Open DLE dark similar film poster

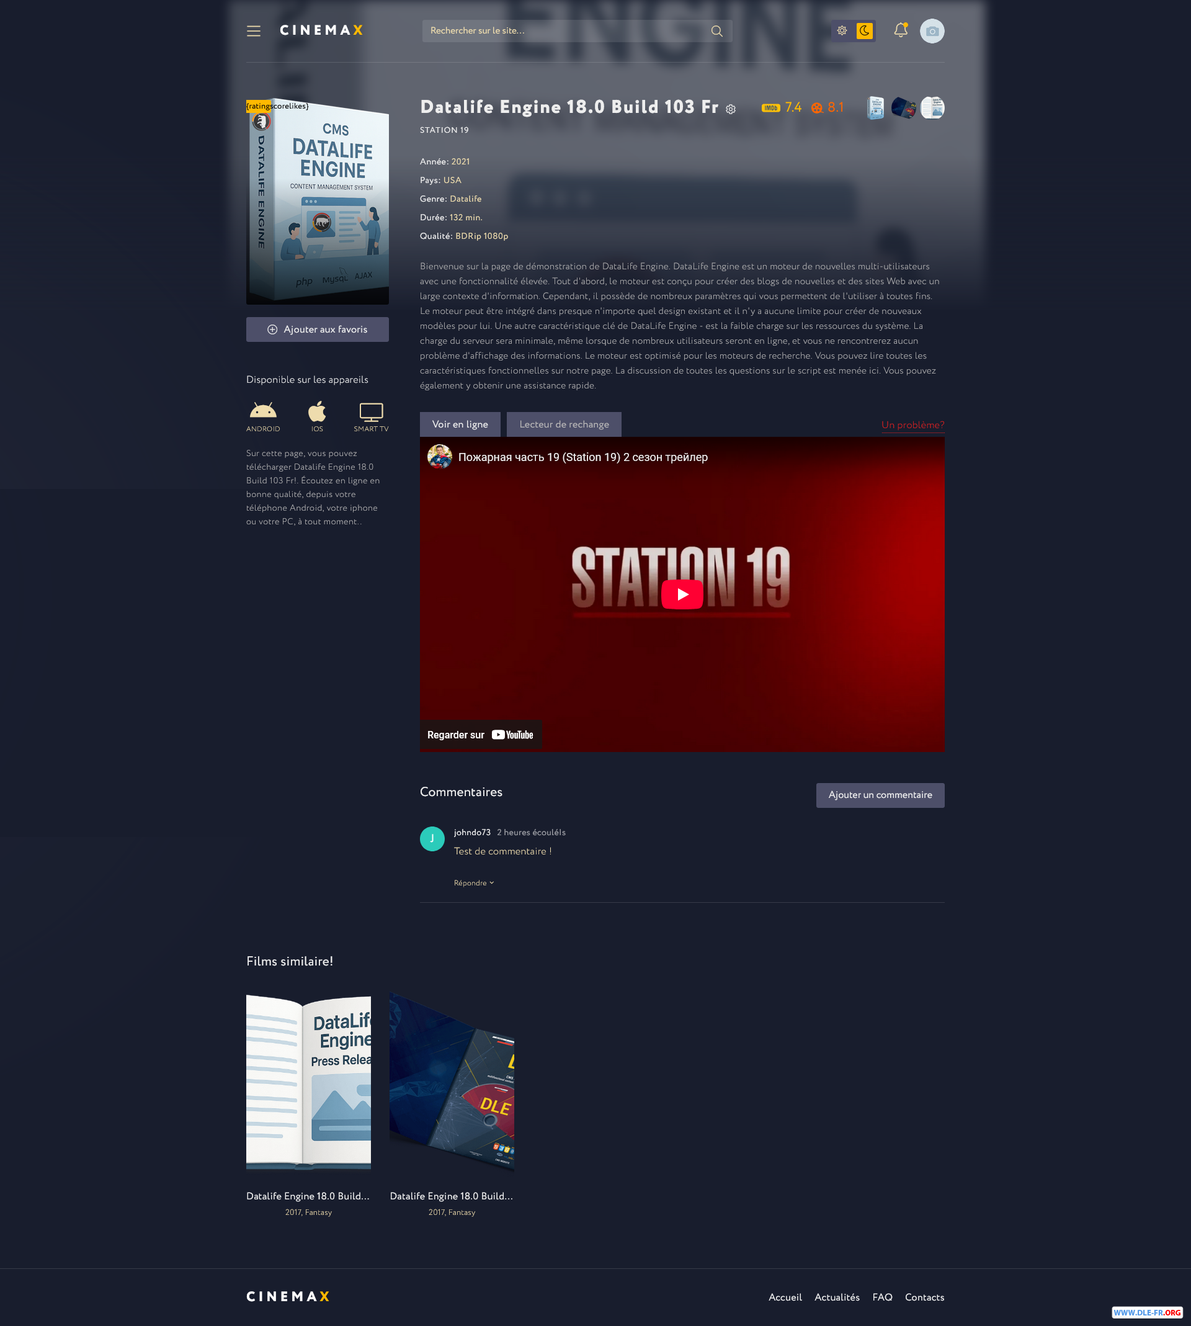(x=452, y=1082)
